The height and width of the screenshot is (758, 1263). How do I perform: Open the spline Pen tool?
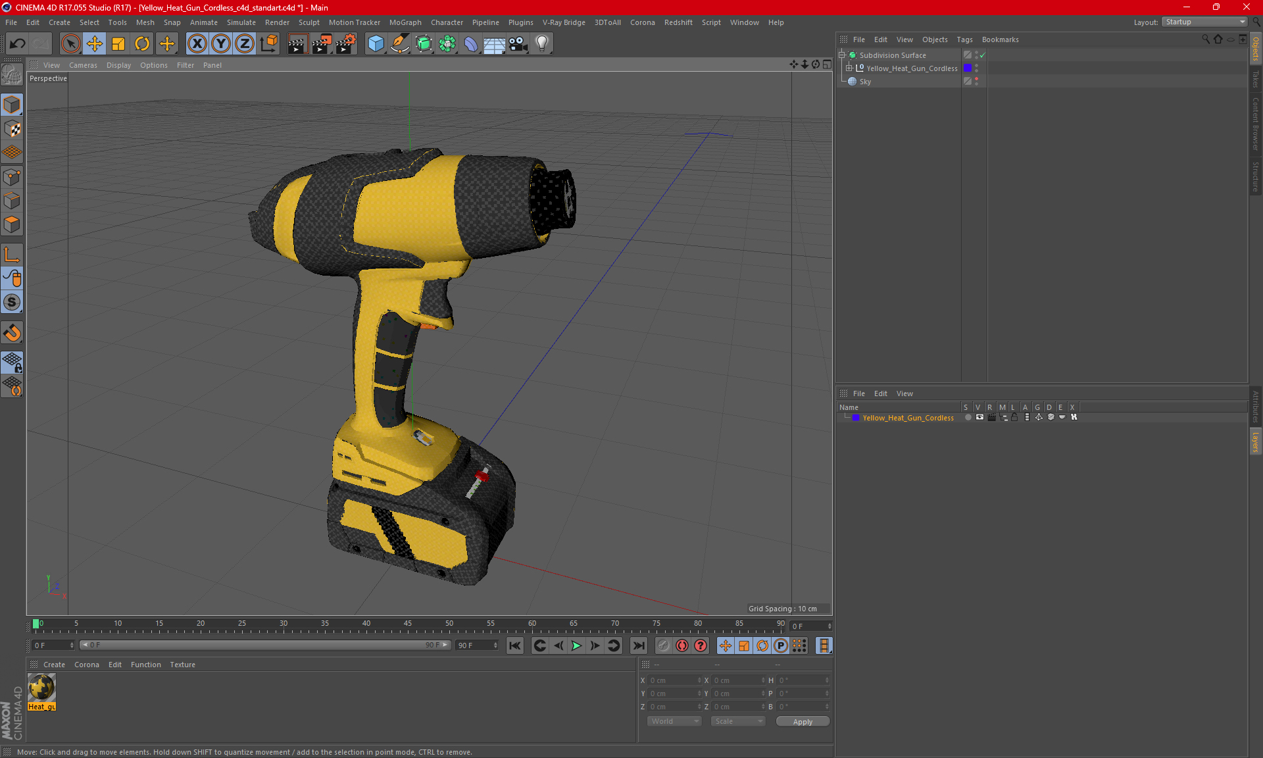click(399, 43)
